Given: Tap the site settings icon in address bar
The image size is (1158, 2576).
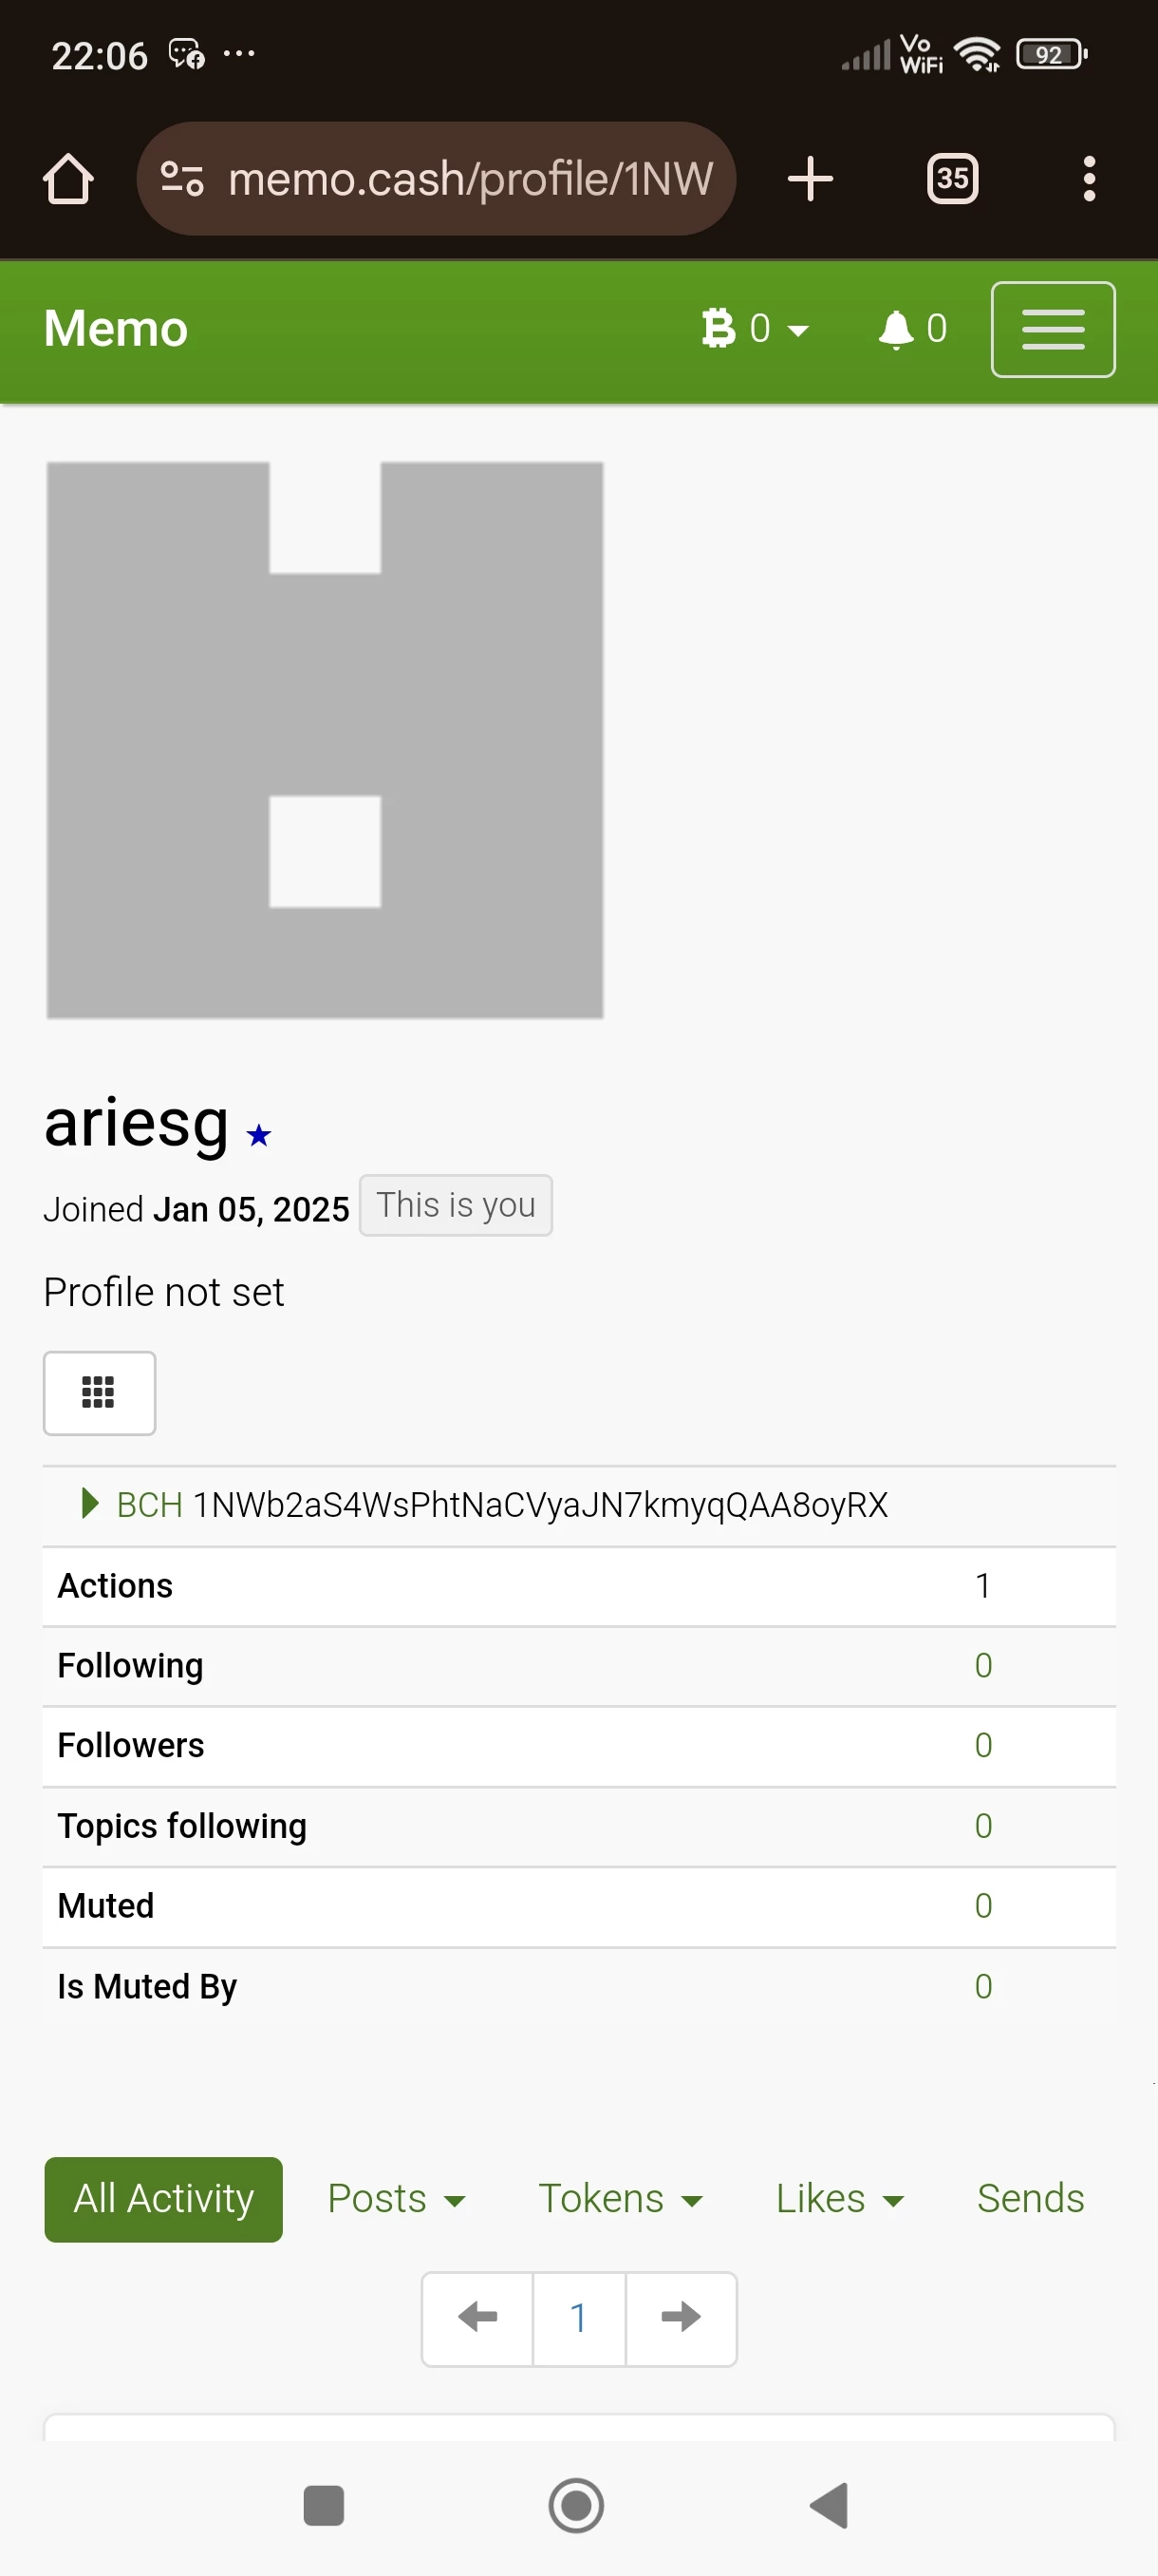Looking at the screenshot, I should [x=182, y=179].
